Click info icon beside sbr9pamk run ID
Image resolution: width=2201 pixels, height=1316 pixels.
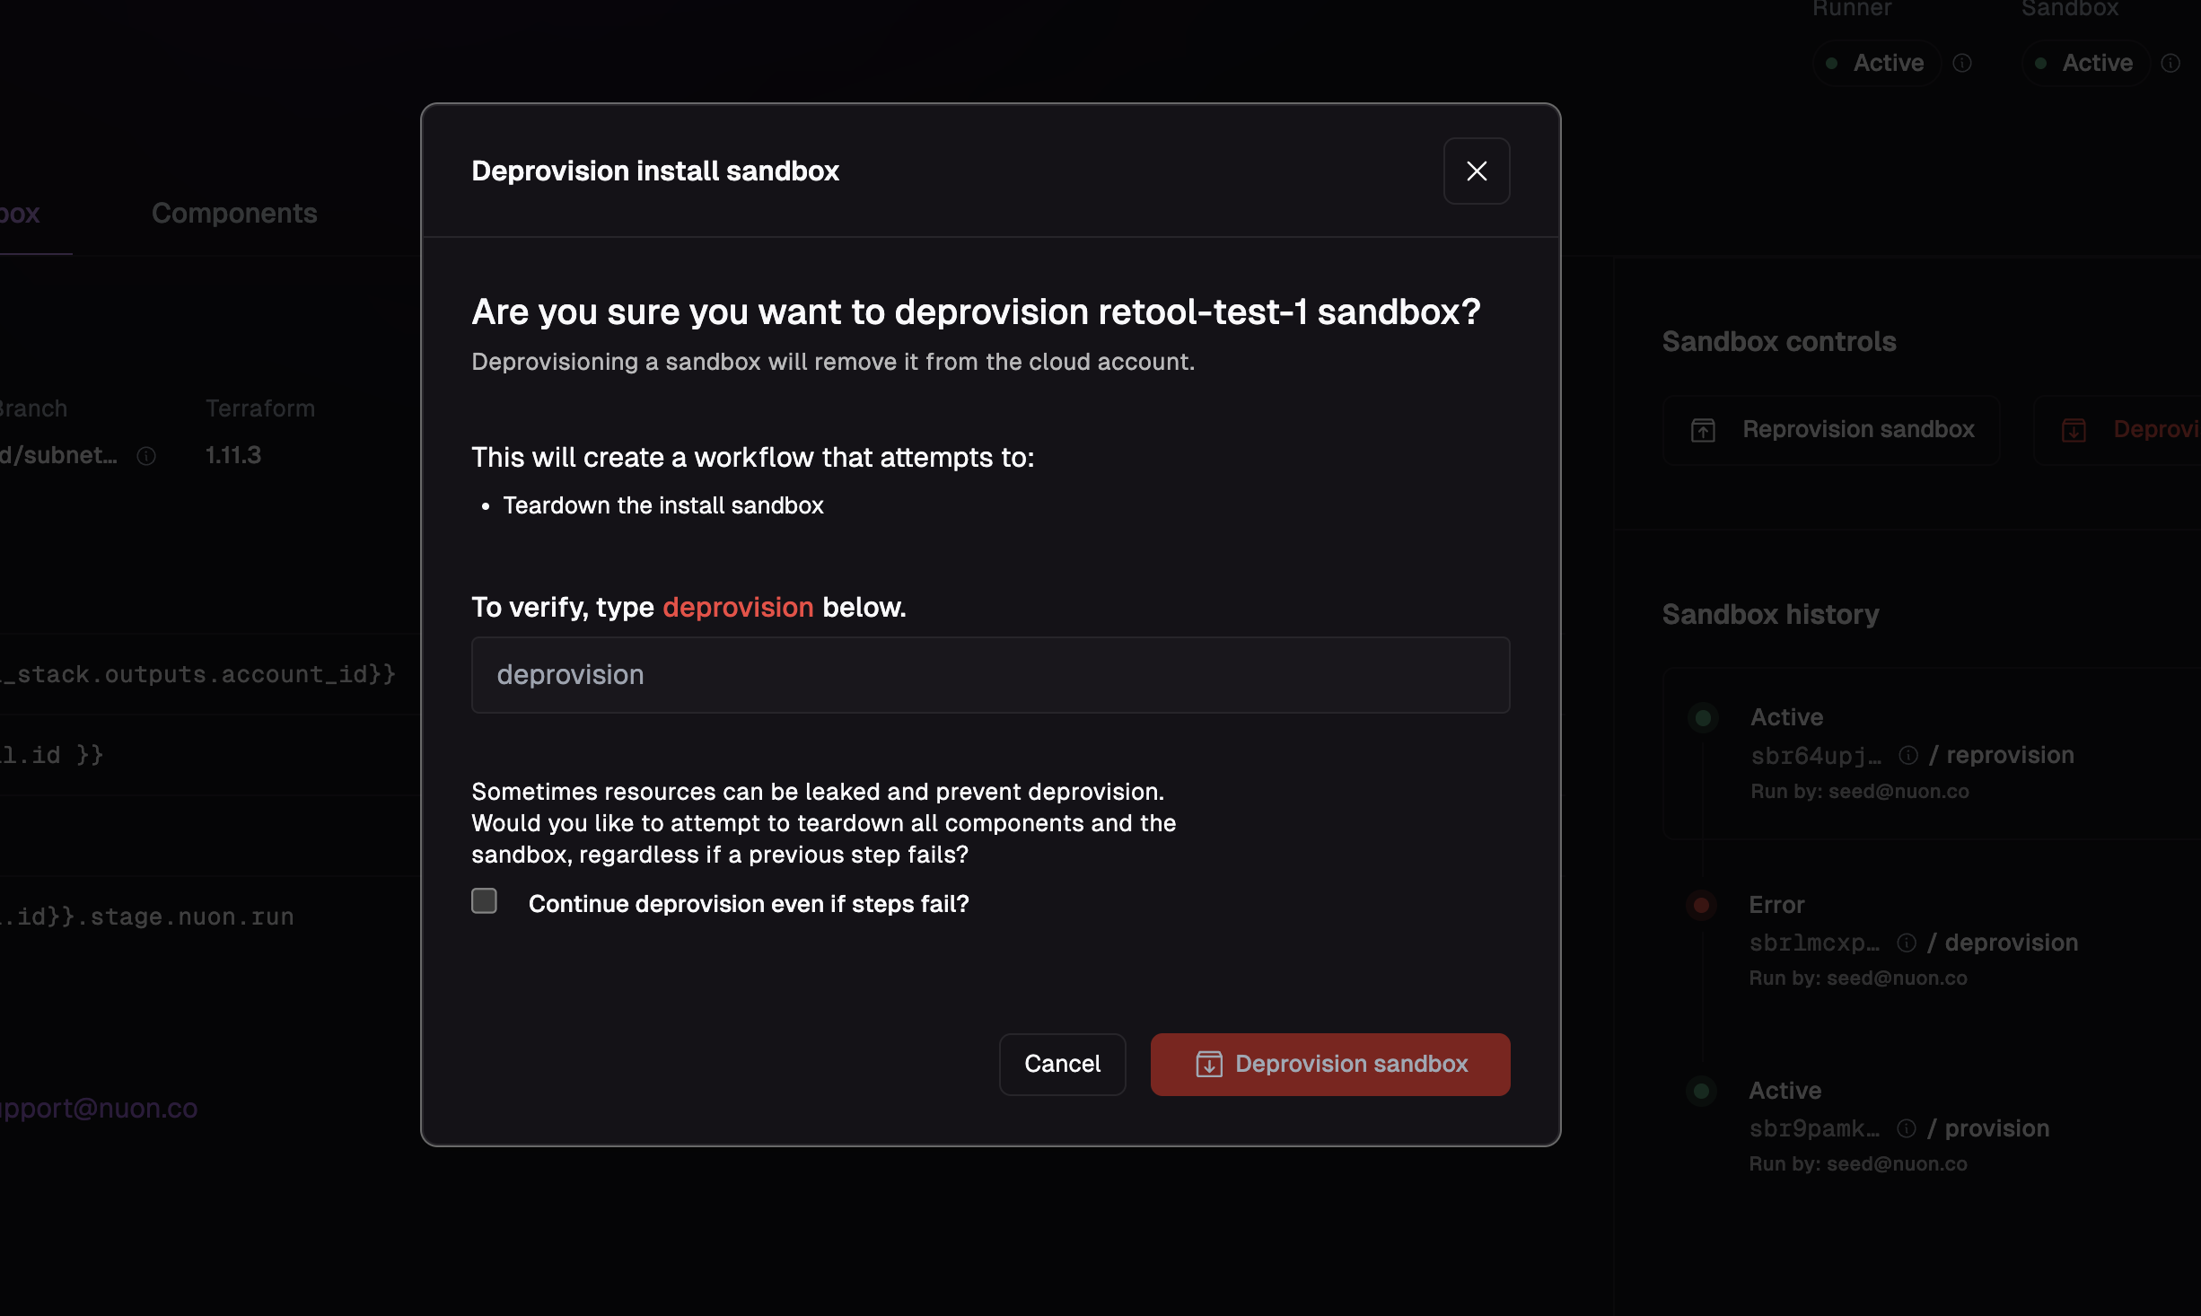[x=1907, y=1128]
